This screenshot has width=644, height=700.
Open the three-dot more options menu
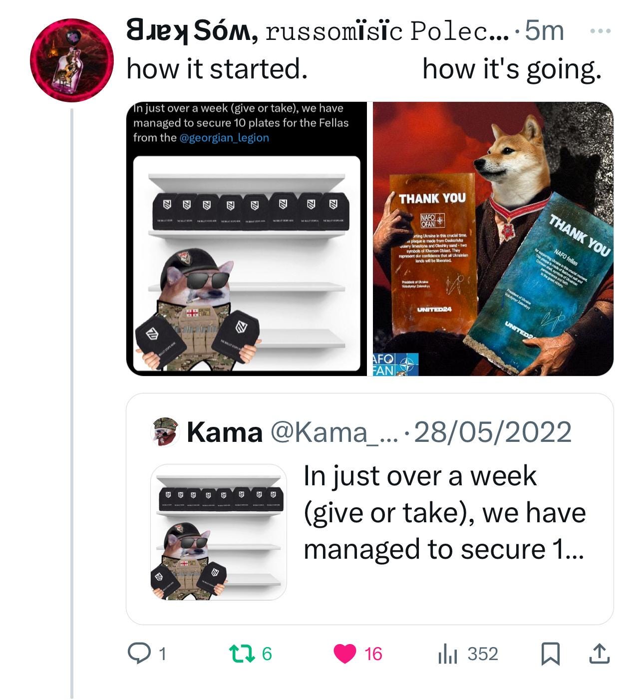[600, 31]
